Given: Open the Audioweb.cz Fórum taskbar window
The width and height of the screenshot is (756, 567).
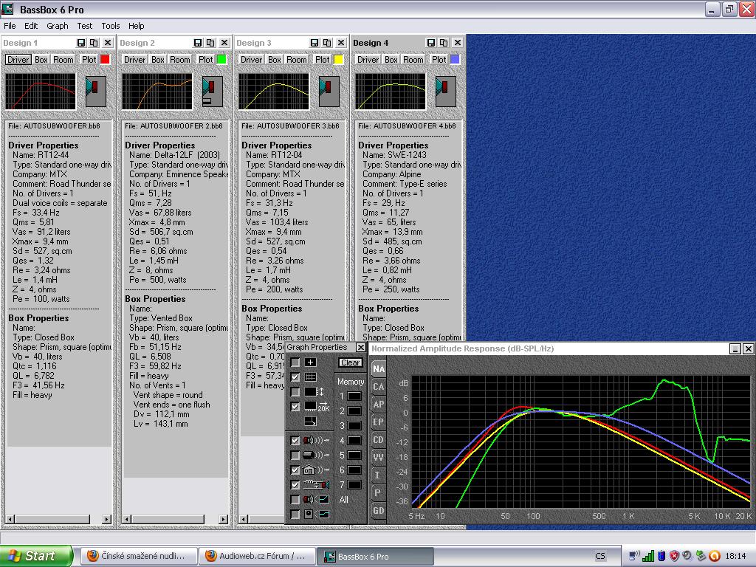Looking at the screenshot, I should click(258, 556).
